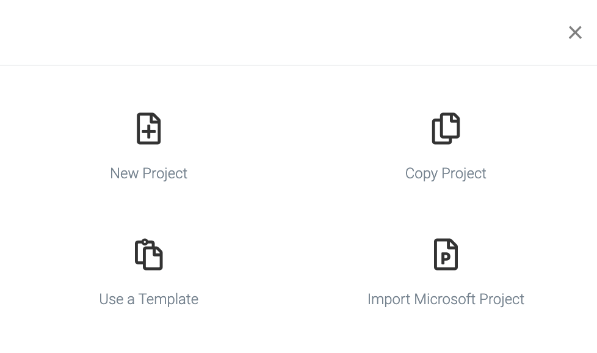
Task: Dismiss the project creation panel
Action: tap(575, 32)
